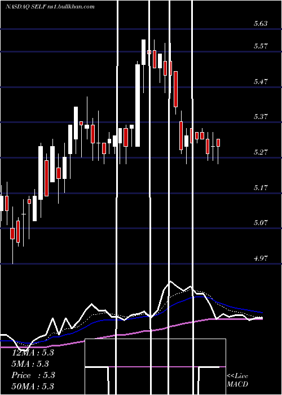Click the 5.47 price axis label
The height and width of the screenshot is (395, 282).
pos(261,82)
